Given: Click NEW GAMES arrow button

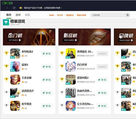Looking at the screenshot, I should (76, 40).
